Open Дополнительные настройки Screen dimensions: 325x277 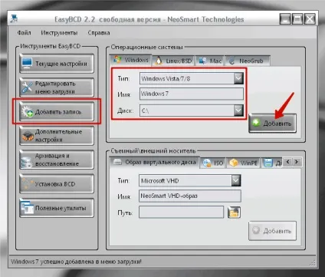(x=57, y=136)
